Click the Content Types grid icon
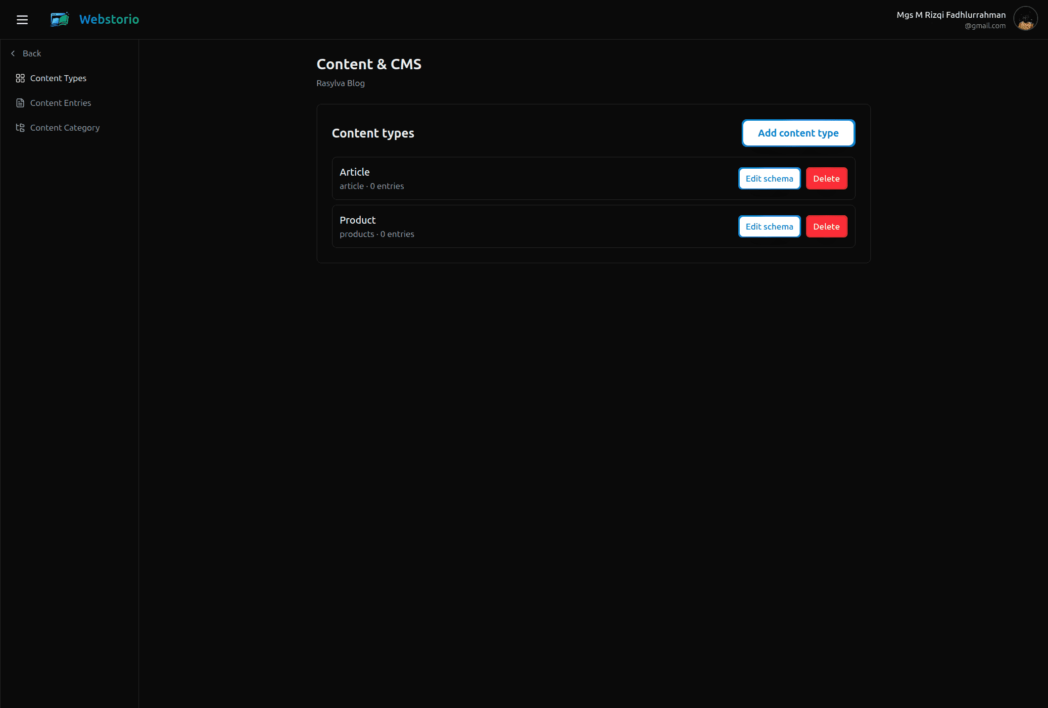 (20, 78)
